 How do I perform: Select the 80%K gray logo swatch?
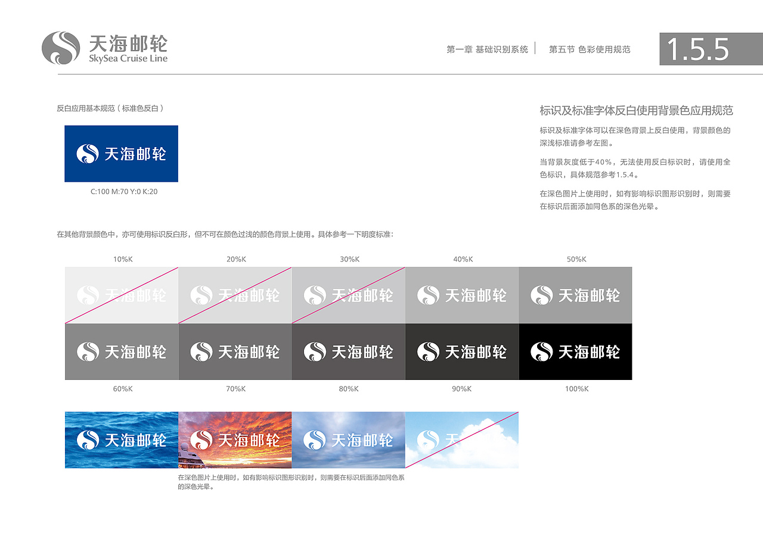pyautogui.click(x=349, y=352)
